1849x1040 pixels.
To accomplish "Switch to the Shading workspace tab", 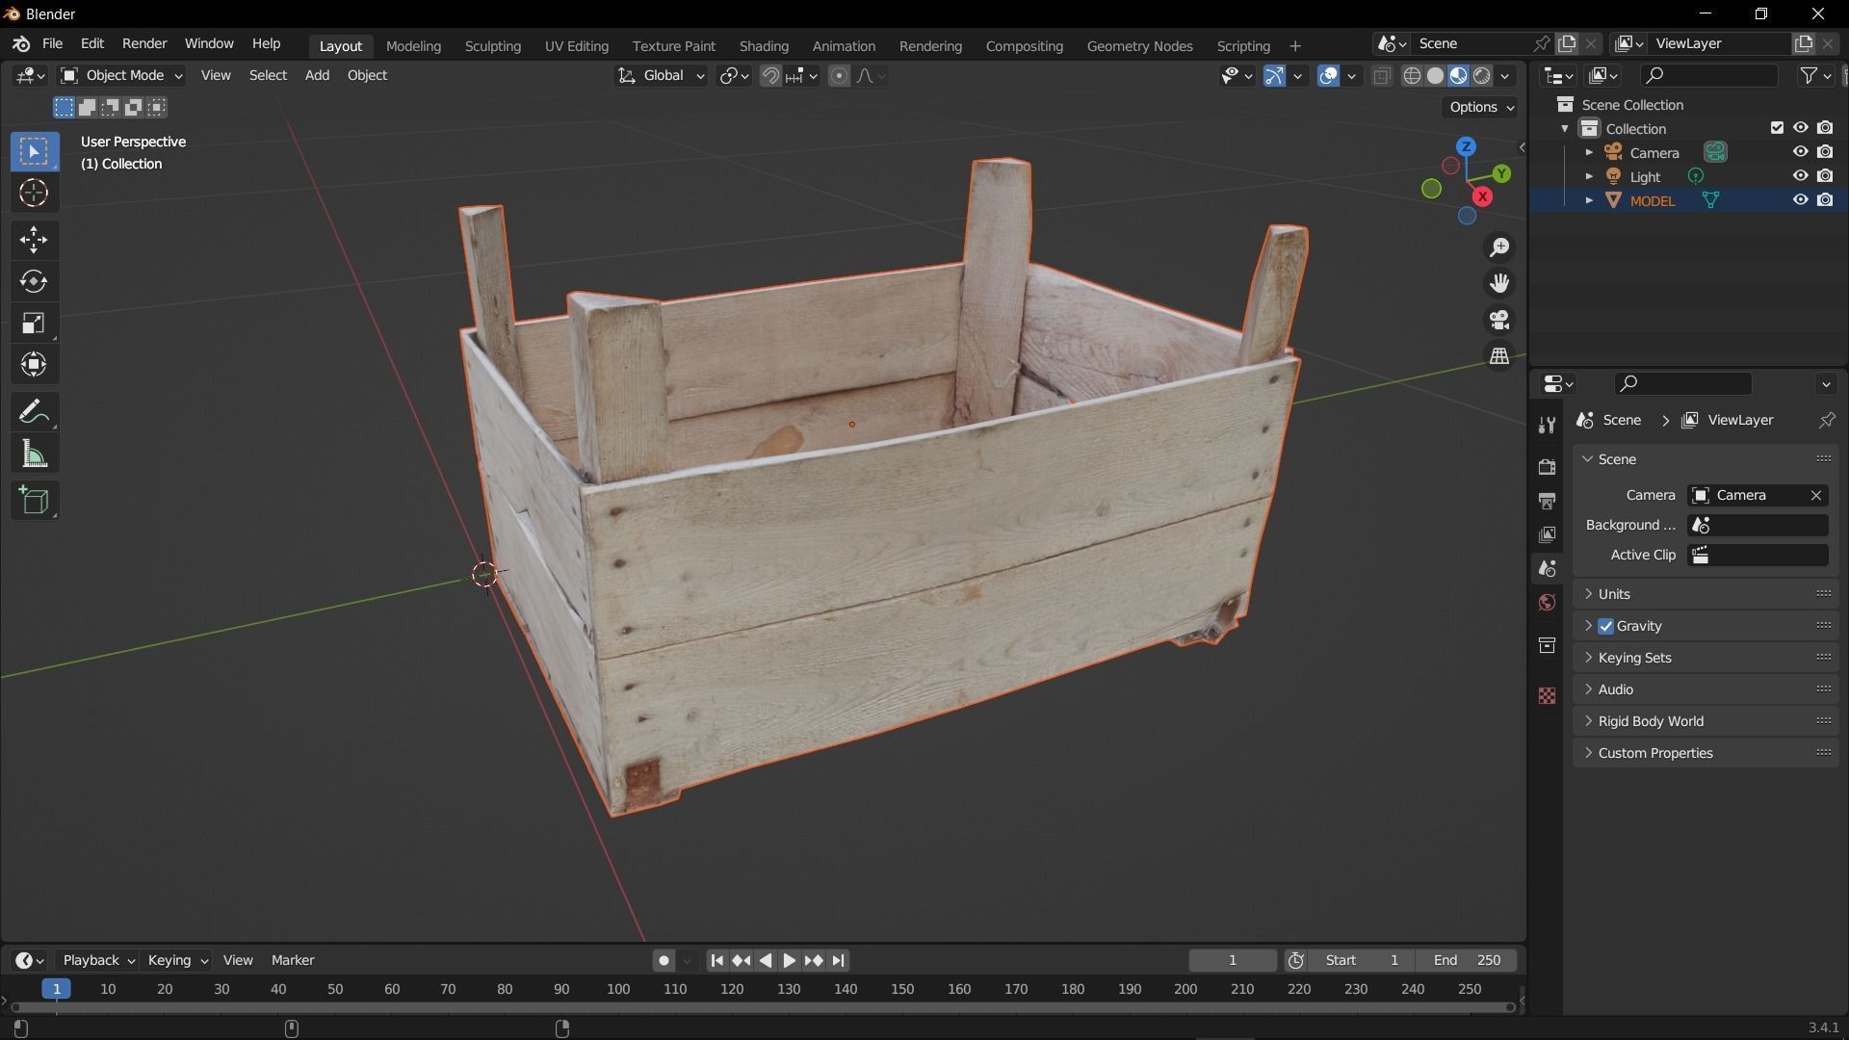I will 764,46.
